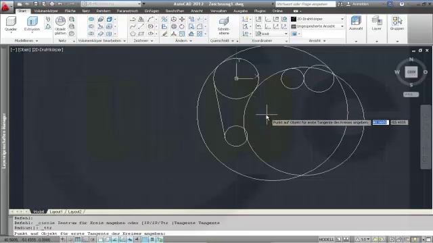Open the Welt coordinate system dropdown
Screen dimensions: 433x243
coord(271,34)
